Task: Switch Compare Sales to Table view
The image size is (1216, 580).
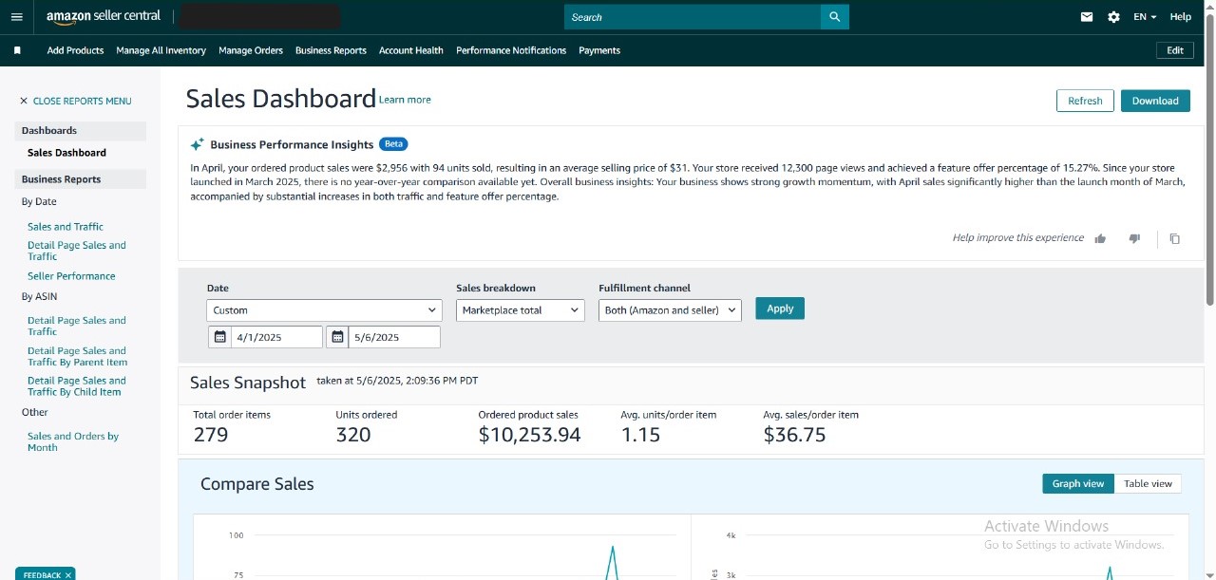Action: click(x=1148, y=484)
